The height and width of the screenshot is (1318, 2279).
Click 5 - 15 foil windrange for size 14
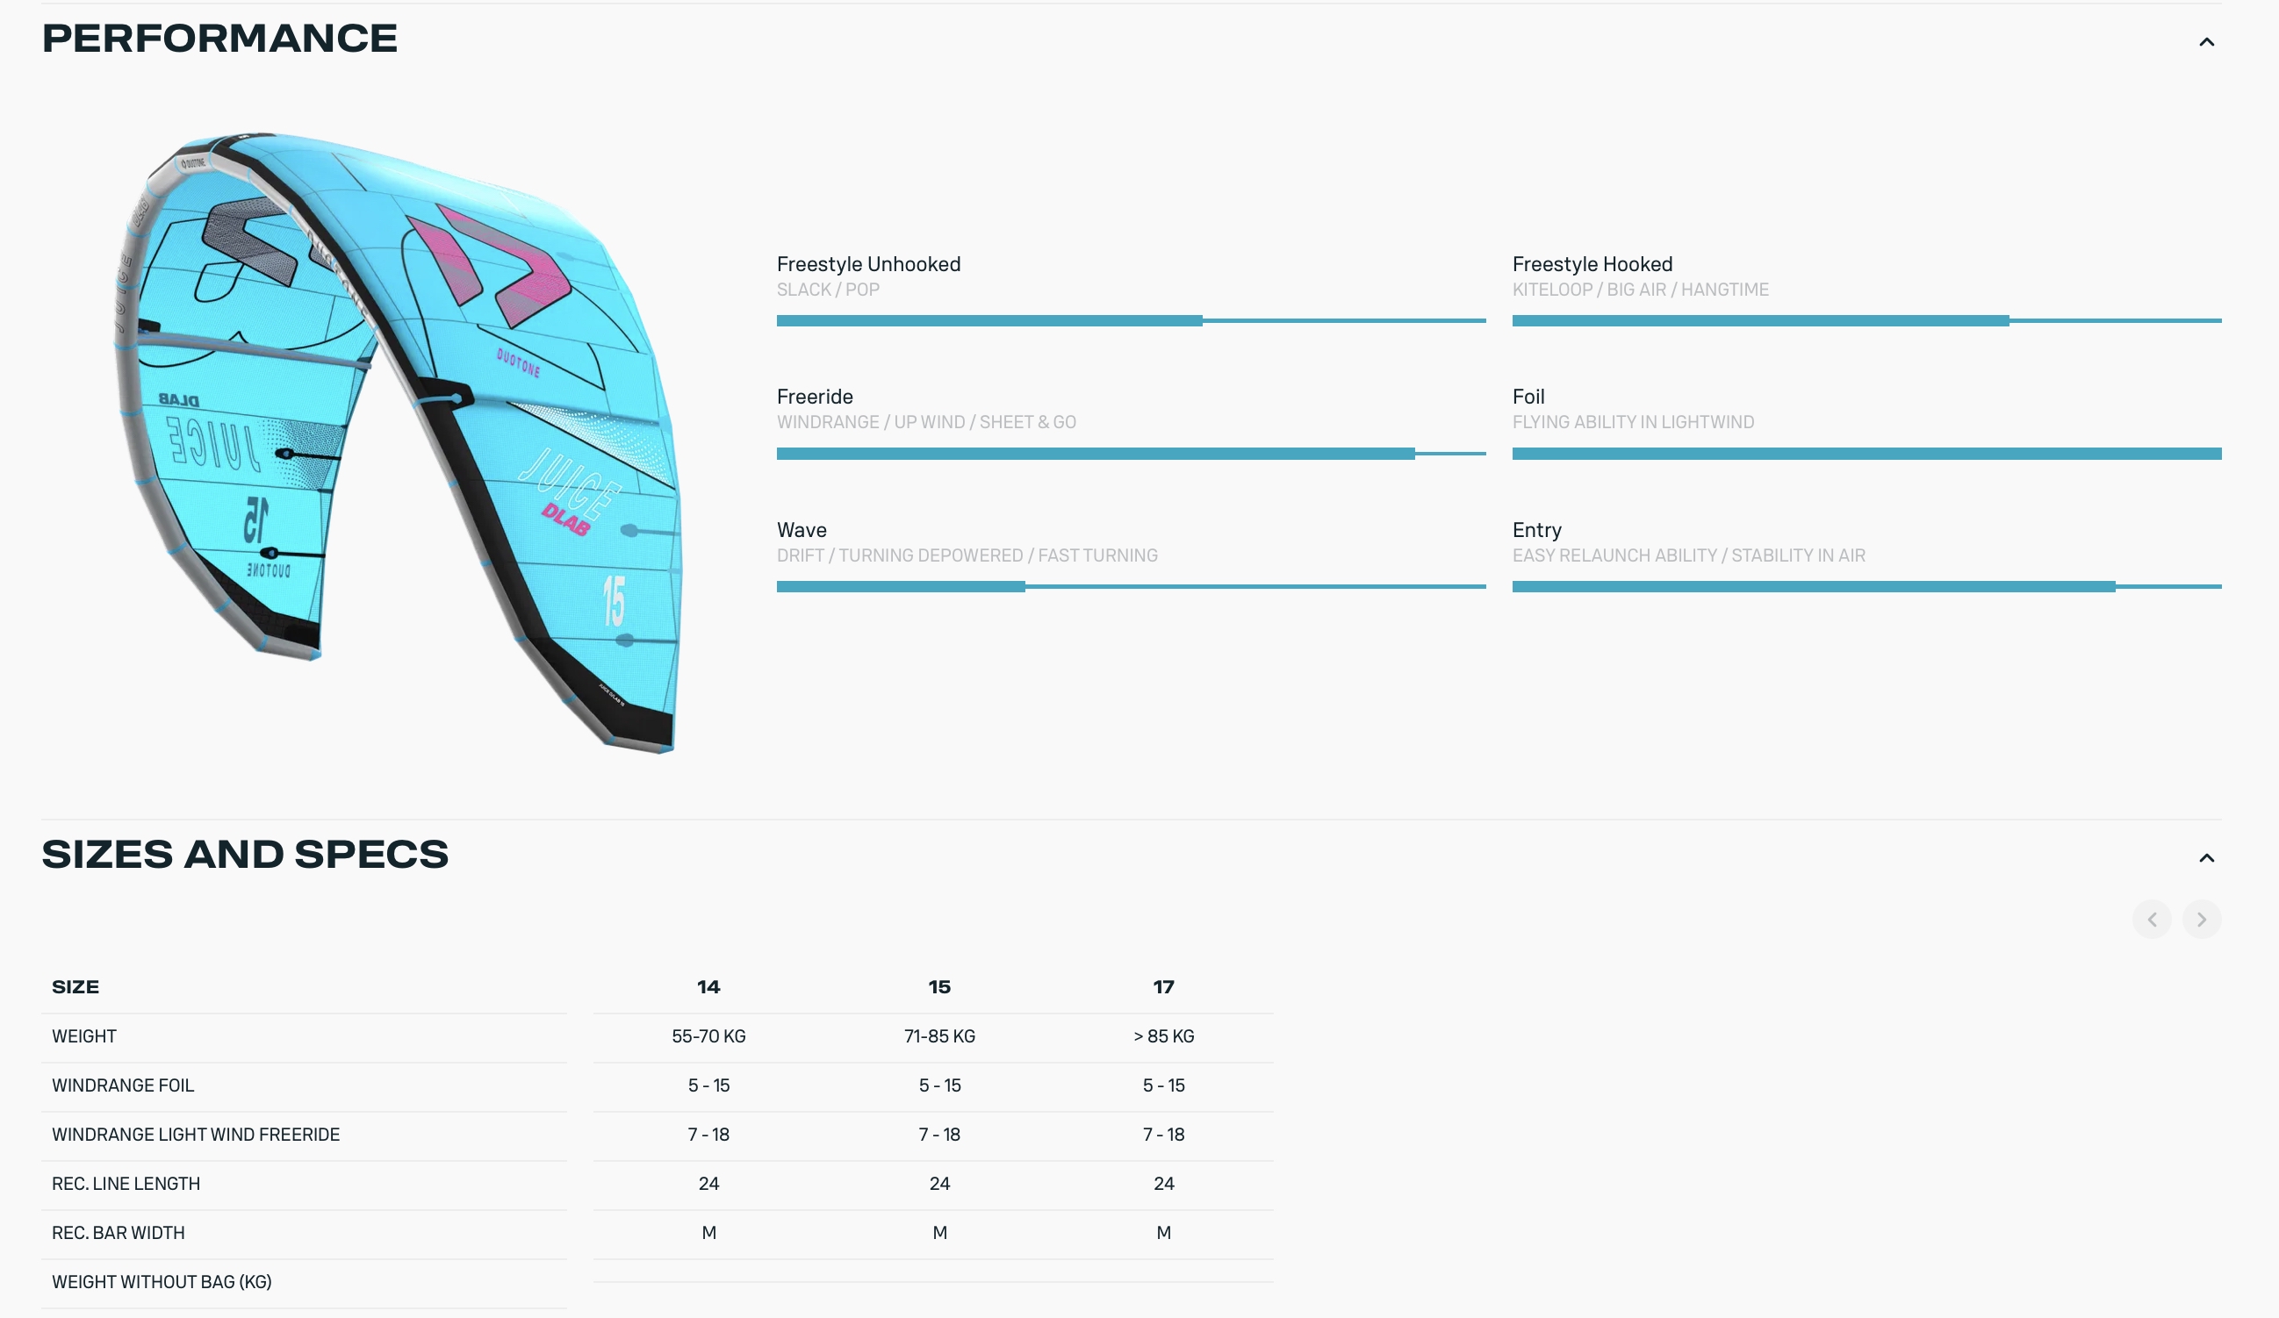point(708,1085)
